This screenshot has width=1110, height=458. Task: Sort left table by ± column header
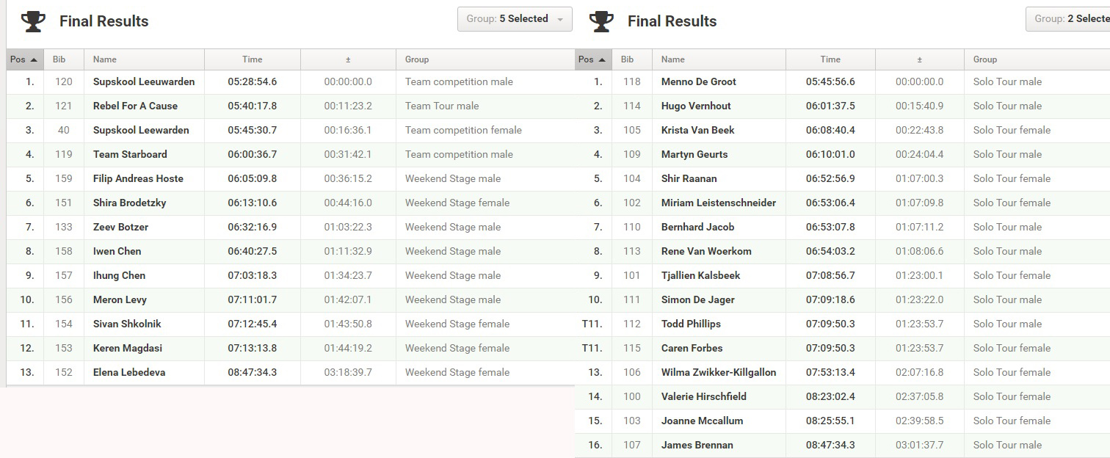(x=348, y=59)
